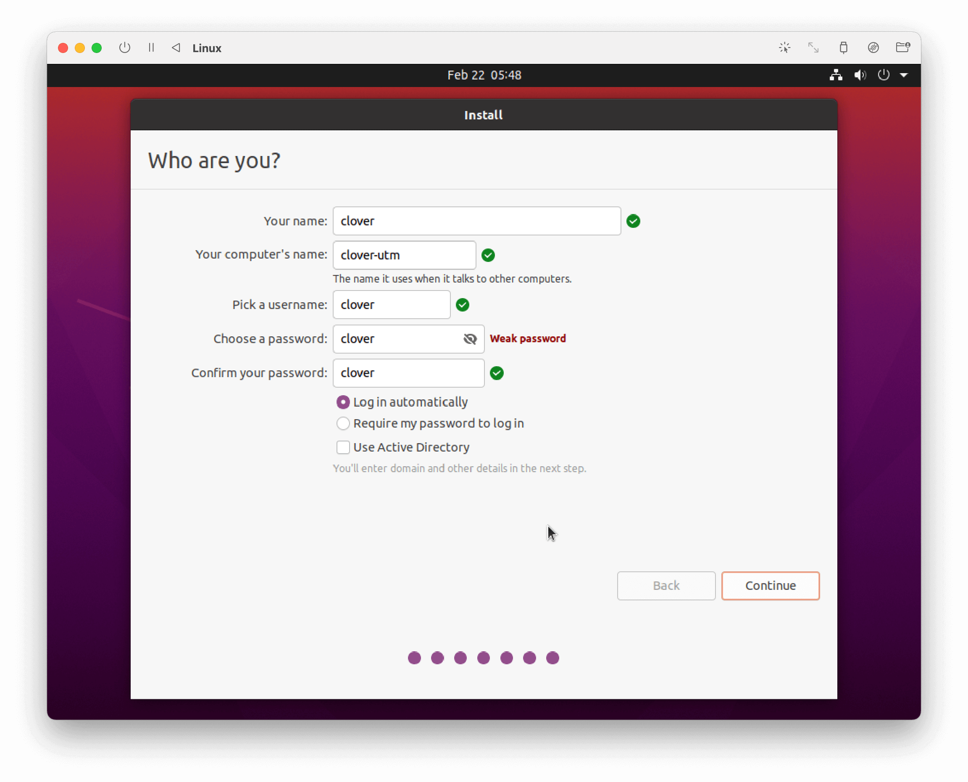Open the CD/DVD drive image icon
Screen dimensions: 968x782
click(873, 48)
